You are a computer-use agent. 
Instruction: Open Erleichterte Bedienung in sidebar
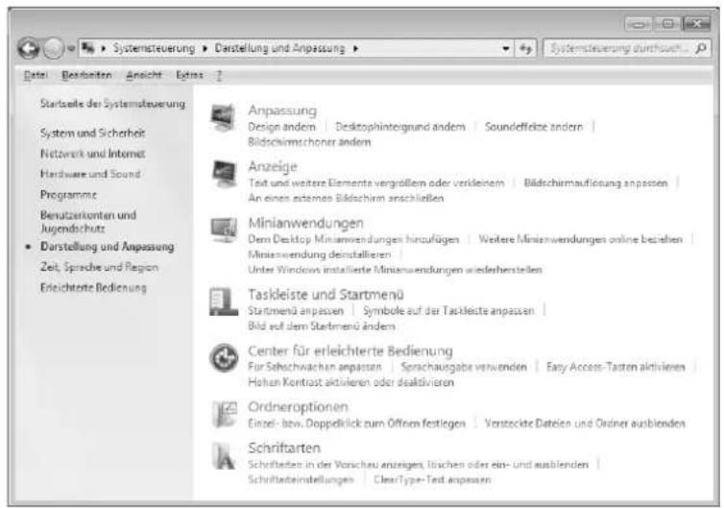pyautogui.click(x=93, y=288)
